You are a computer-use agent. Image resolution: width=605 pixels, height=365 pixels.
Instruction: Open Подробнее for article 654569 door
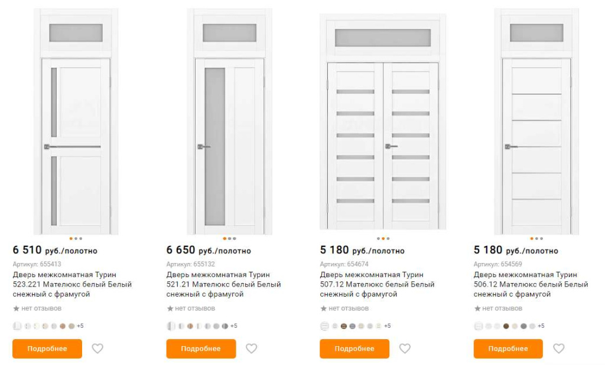coord(508,348)
